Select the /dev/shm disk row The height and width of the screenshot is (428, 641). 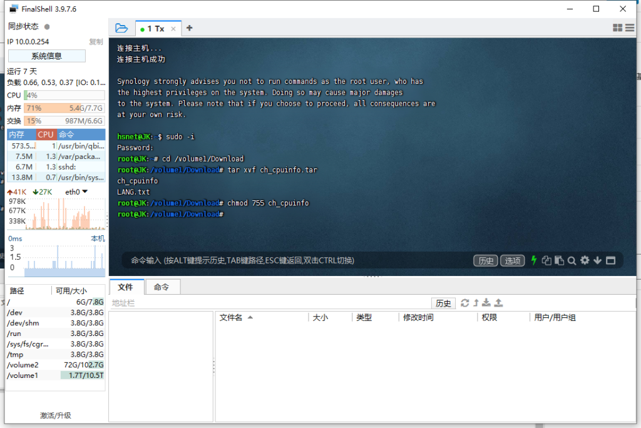(x=56, y=323)
